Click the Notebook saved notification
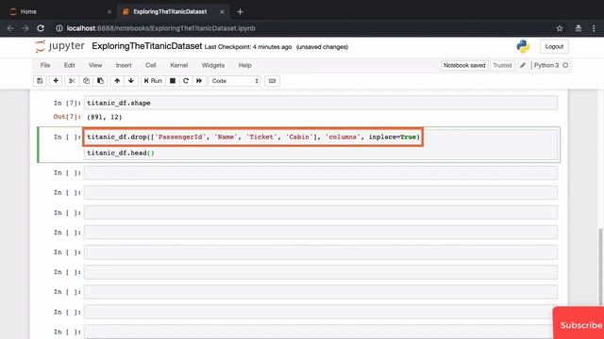604x339 pixels. point(464,65)
